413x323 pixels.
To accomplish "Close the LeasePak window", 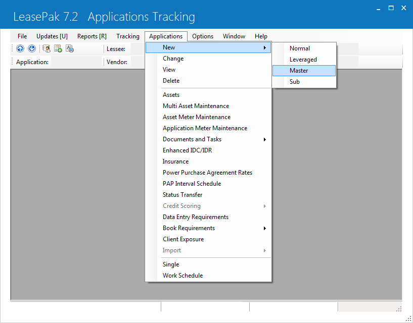I will coord(403,8).
